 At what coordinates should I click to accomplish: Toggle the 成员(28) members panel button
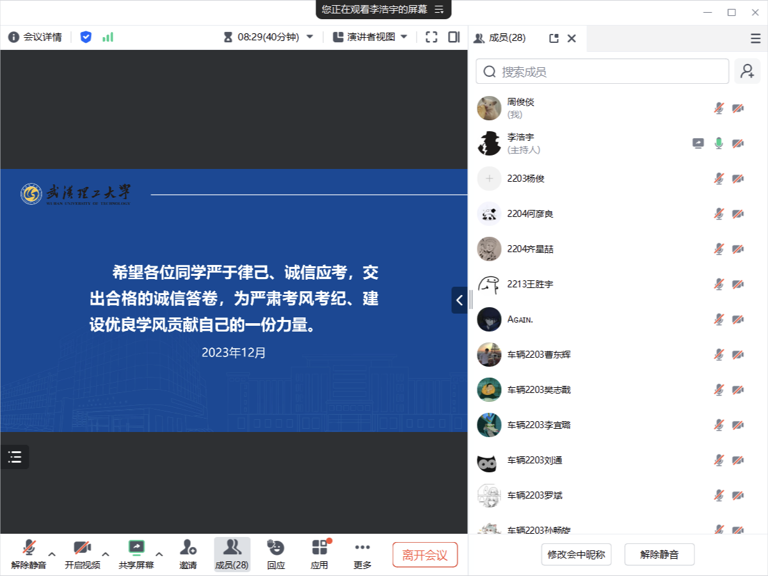pyautogui.click(x=232, y=554)
